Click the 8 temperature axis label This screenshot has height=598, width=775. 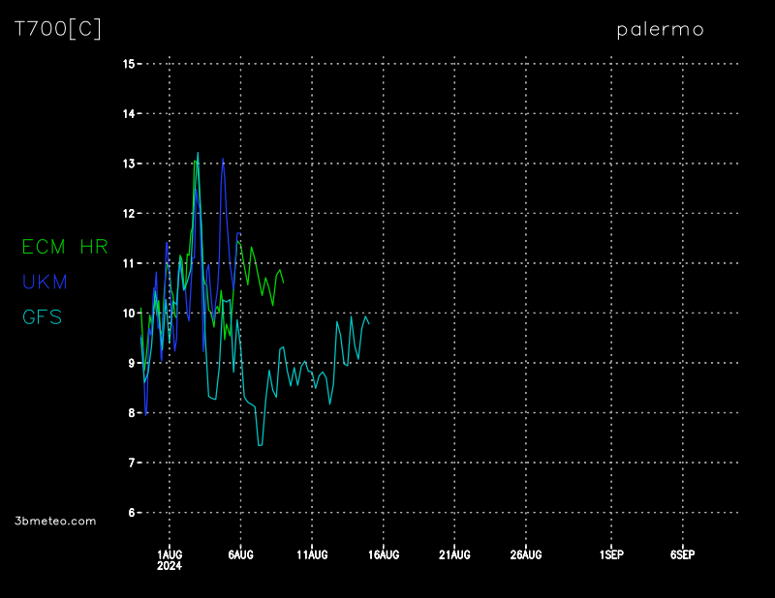point(132,413)
